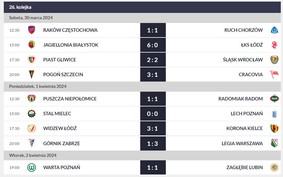
Task: Click the Ruch Chorzów club crest
Action: coord(274,30)
